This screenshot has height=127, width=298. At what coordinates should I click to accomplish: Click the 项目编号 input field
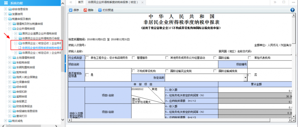(x=270, y=64)
